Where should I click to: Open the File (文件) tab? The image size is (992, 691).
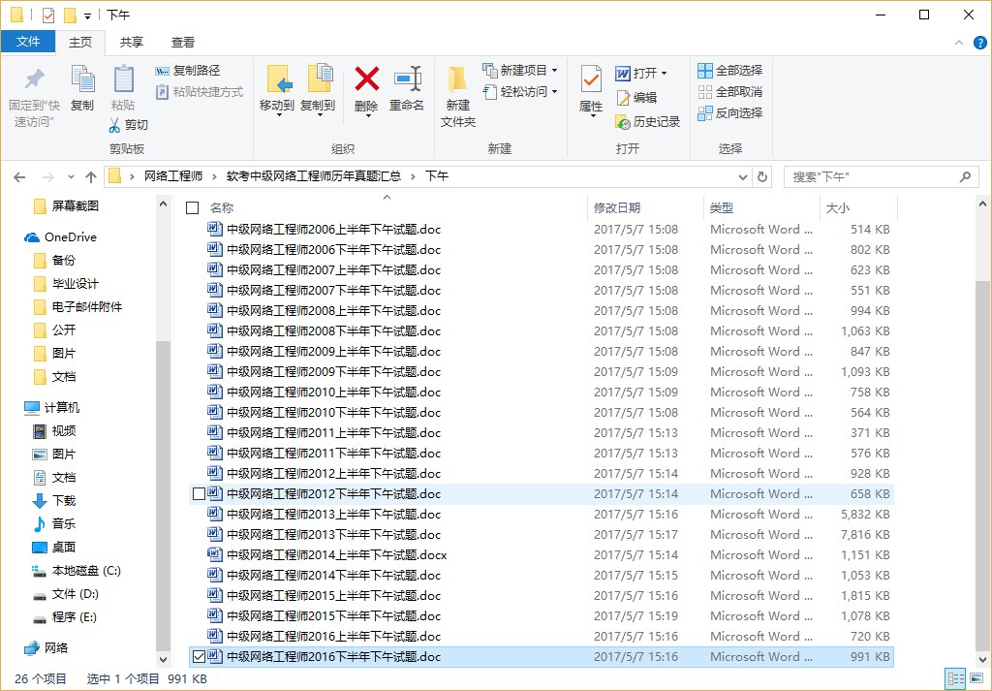[x=28, y=42]
